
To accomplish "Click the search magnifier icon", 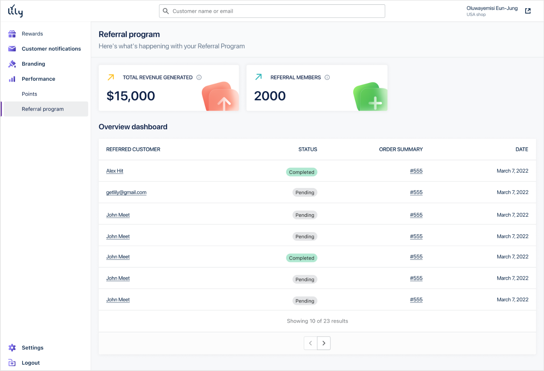I will 166,11.
